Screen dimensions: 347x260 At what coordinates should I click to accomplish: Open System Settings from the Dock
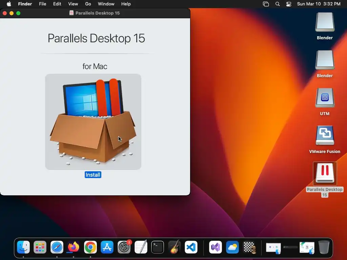[124, 247]
